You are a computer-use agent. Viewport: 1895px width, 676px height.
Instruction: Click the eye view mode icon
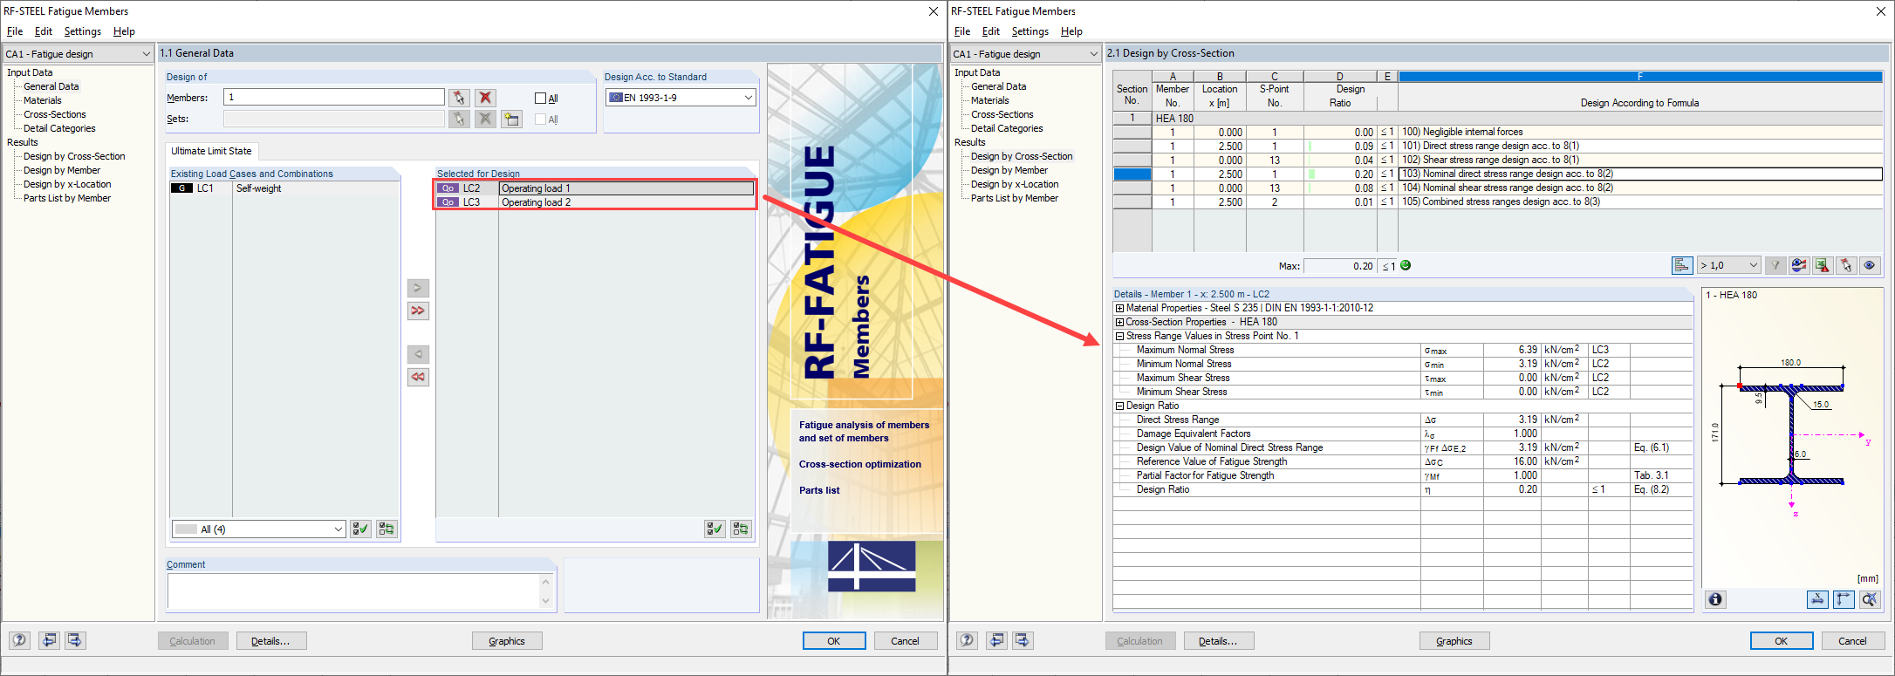point(1870,265)
